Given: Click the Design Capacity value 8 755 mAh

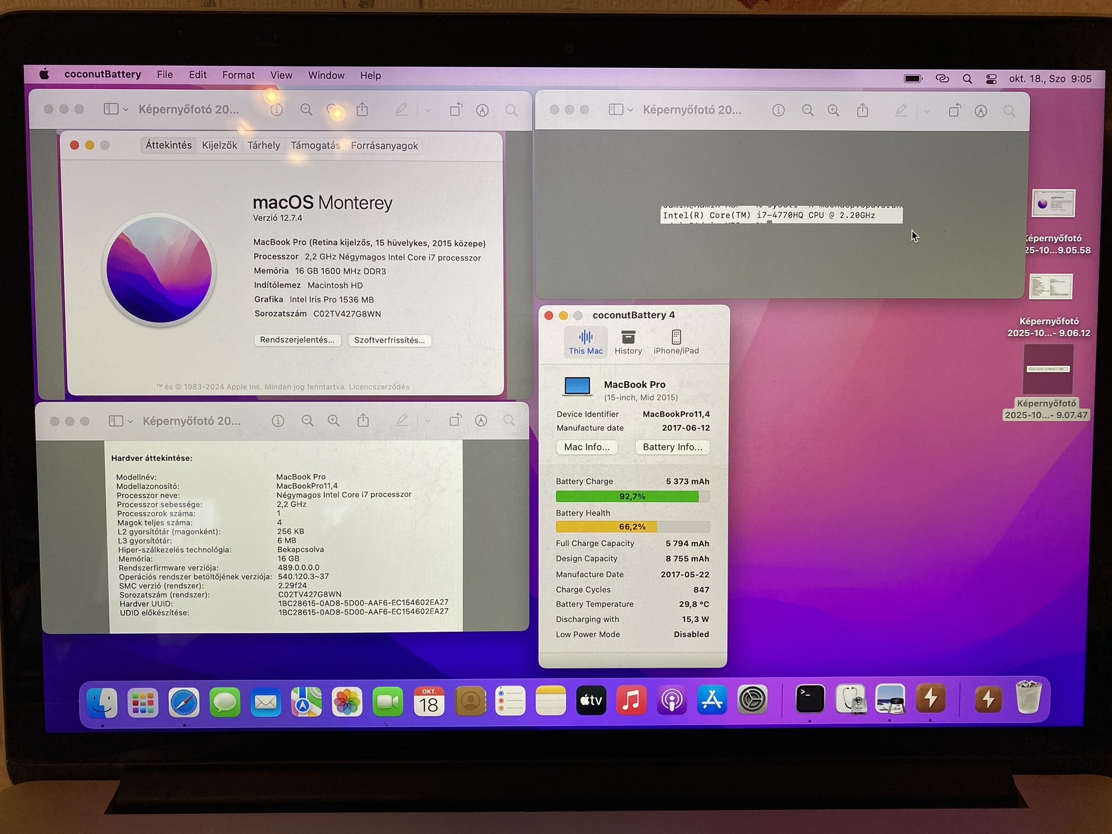Looking at the screenshot, I should [x=688, y=559].
